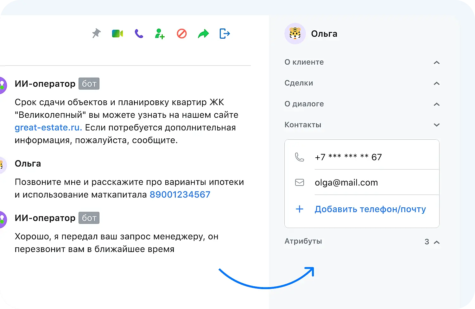Viewport: 475px width, 309px height.
Task: Start a video call with the camera icon
Action: [117, 33]
